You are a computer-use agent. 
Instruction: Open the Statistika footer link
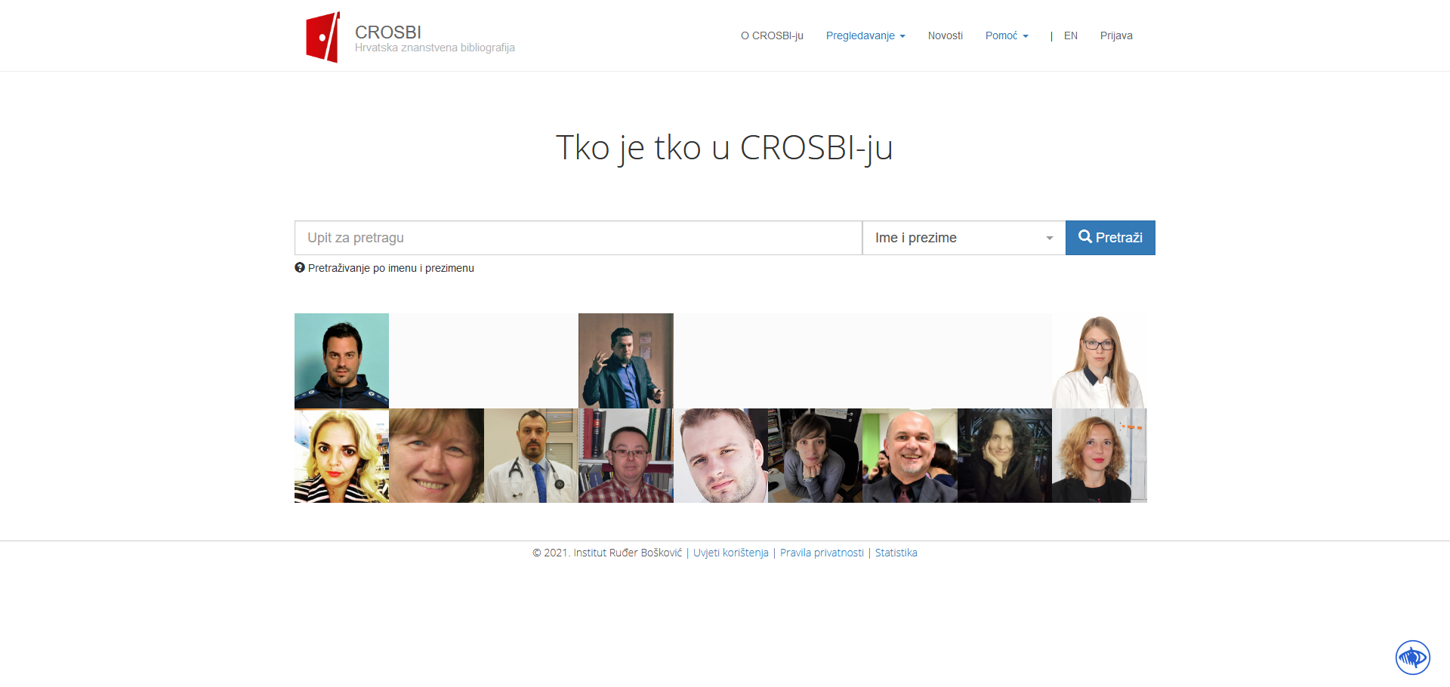click(x=896, y=553)
